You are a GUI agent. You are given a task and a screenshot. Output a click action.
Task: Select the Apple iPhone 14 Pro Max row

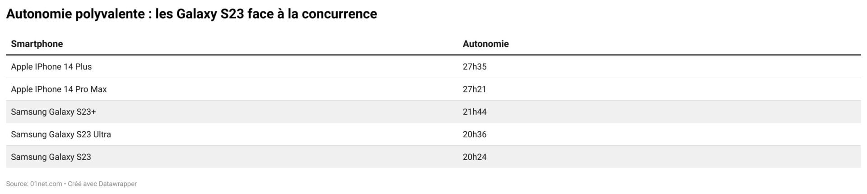(433, 89)
